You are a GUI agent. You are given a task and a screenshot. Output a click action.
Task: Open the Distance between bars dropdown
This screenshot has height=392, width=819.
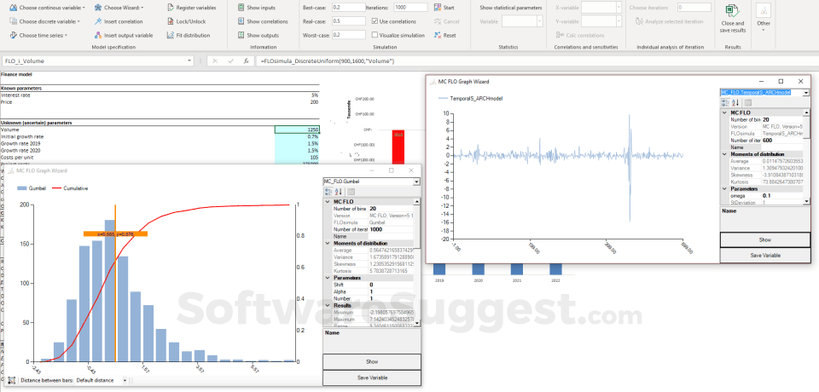pos(125,381)
